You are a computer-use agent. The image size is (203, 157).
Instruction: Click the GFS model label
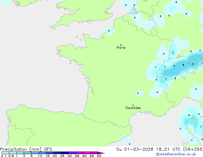[x=48, y=149]
